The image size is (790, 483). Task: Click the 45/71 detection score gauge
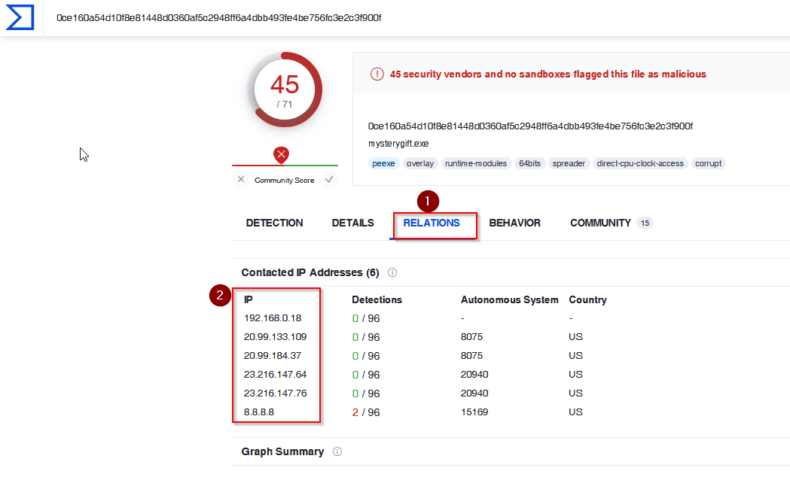[x=285, y=90]
